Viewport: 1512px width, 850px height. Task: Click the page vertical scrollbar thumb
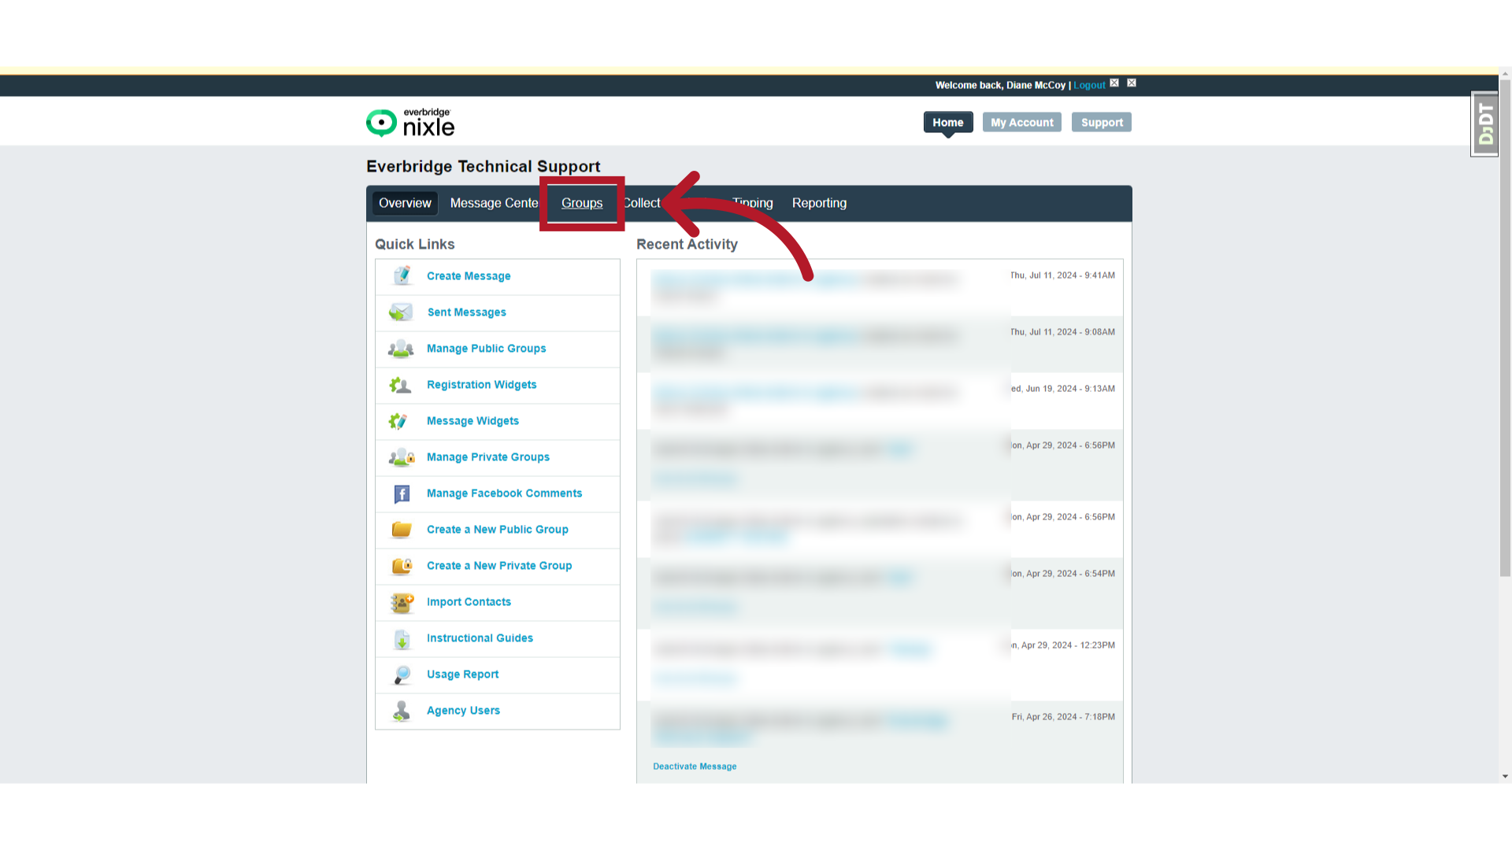click(x=1505, y=329)
